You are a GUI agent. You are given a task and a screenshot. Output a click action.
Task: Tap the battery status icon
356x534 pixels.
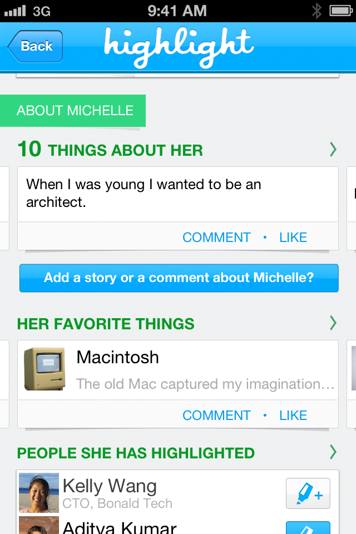click(x=341, y=11)
